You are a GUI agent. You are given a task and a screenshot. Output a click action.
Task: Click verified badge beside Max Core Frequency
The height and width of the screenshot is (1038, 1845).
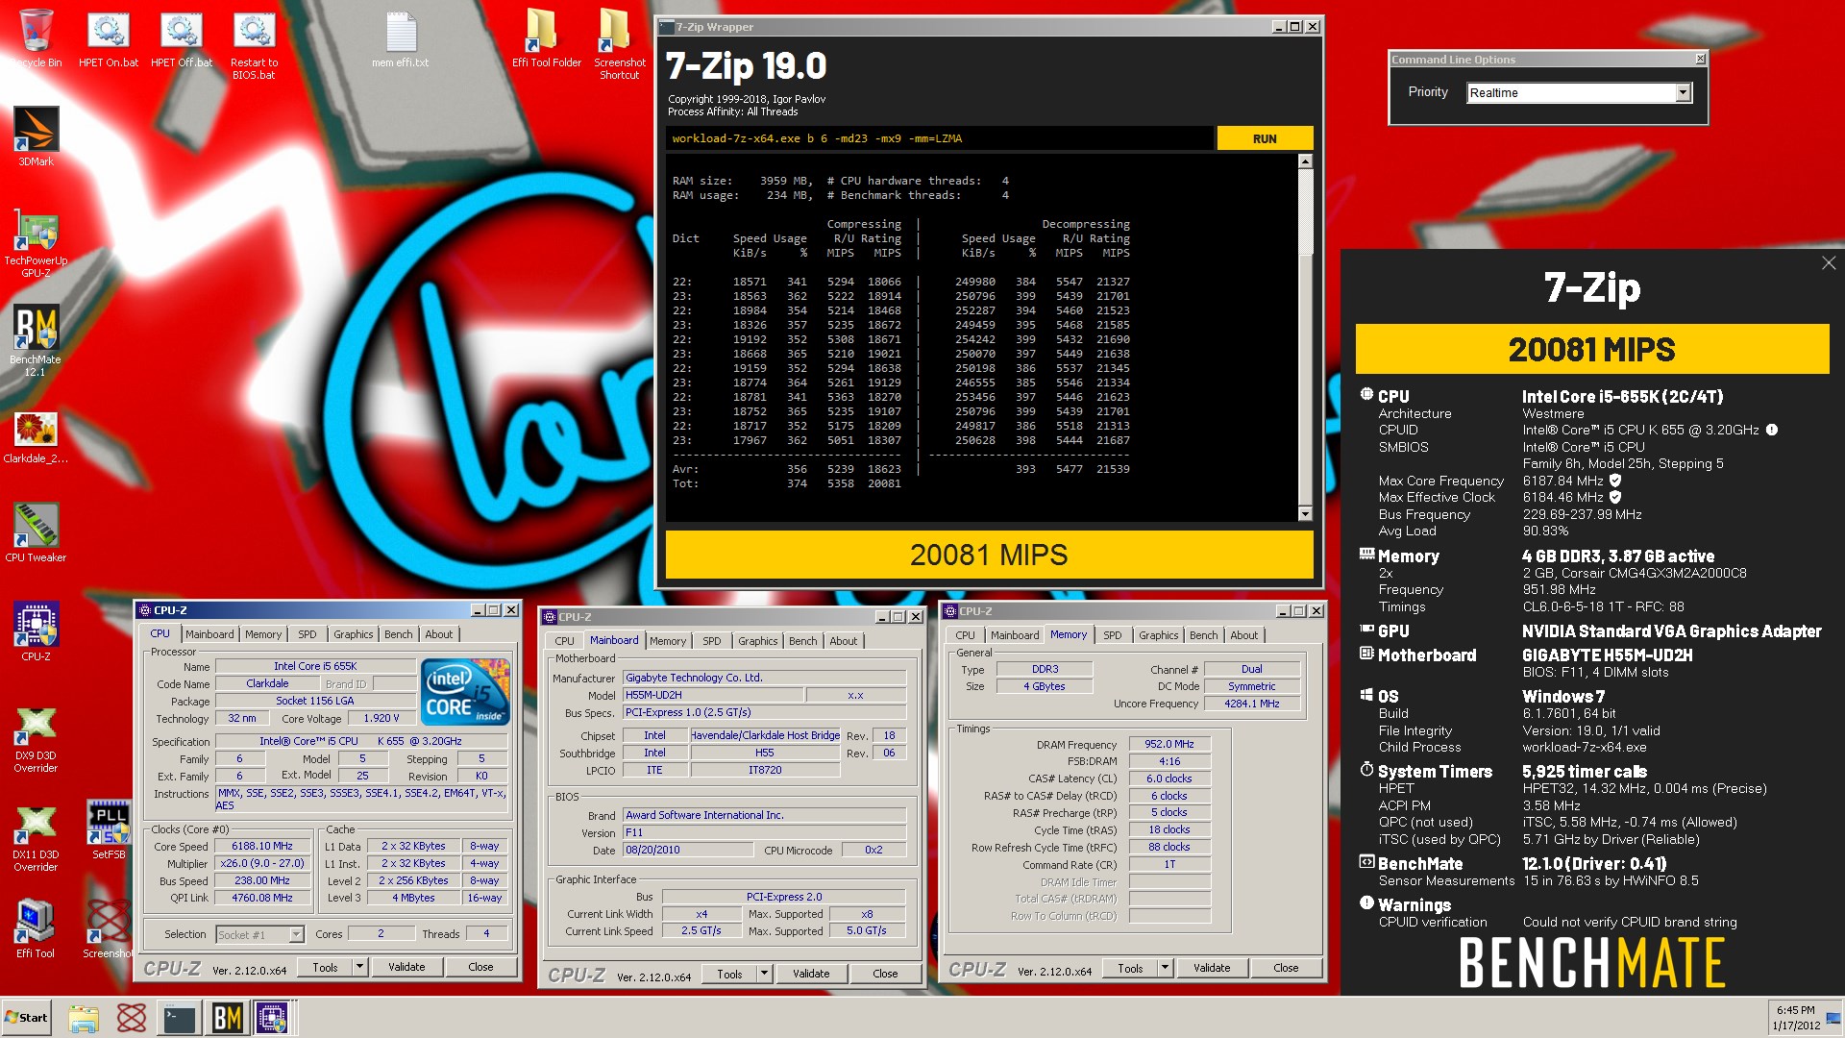click(x=1615, y=481)
